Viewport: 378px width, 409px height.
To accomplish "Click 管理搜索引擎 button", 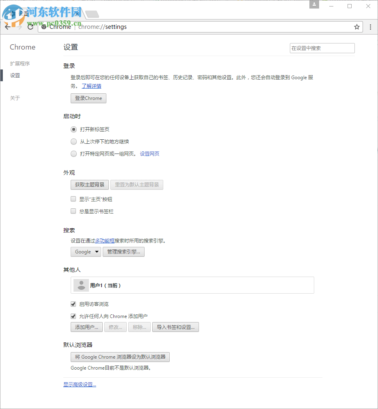I will (123, 251).
